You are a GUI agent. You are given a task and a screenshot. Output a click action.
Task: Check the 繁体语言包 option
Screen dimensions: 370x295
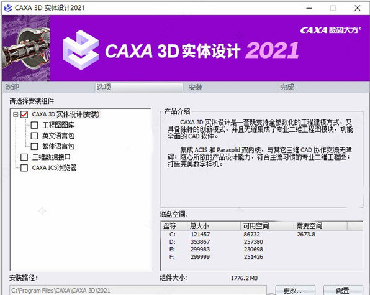pyautogui.click(x=34, y=146)
